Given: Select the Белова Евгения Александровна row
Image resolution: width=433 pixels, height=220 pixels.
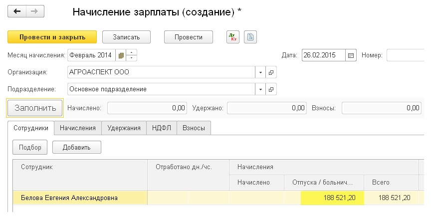Looking at the screenshot, I should click(x=218, y=198).
